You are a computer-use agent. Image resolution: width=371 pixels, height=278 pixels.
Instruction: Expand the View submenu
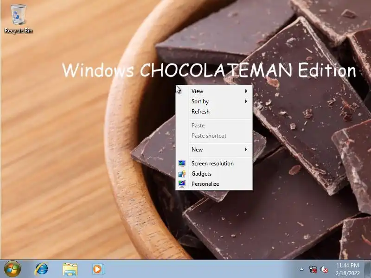coord(214,91)
